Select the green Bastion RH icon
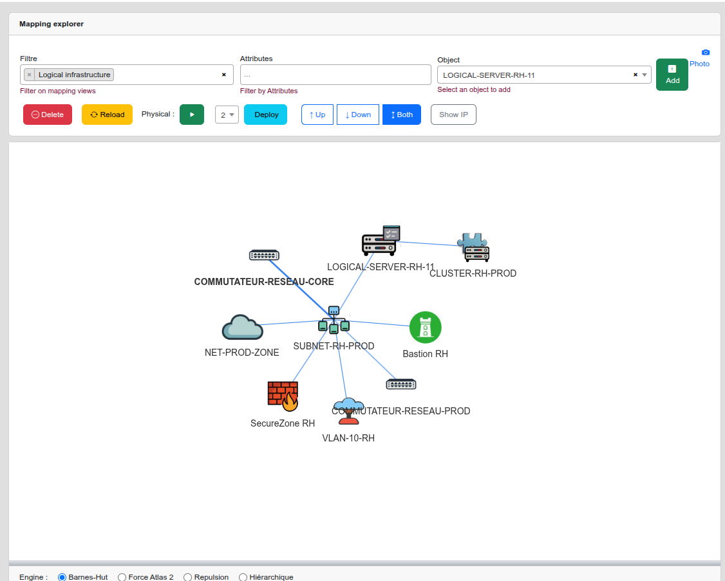The width and height of the screenshot is (725, 581). click(425, 327)
